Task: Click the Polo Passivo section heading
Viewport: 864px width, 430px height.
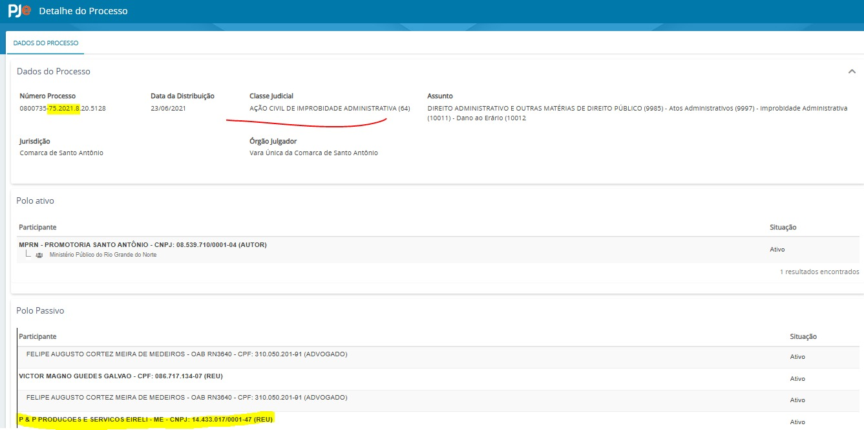Action: tap(40, 311)
